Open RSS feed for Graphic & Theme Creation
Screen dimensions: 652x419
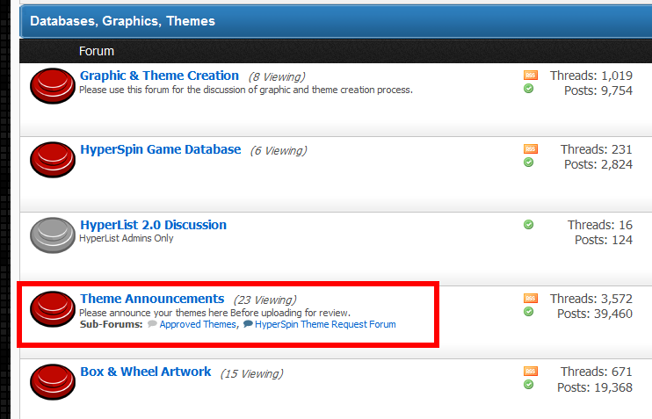click(531, 76)
